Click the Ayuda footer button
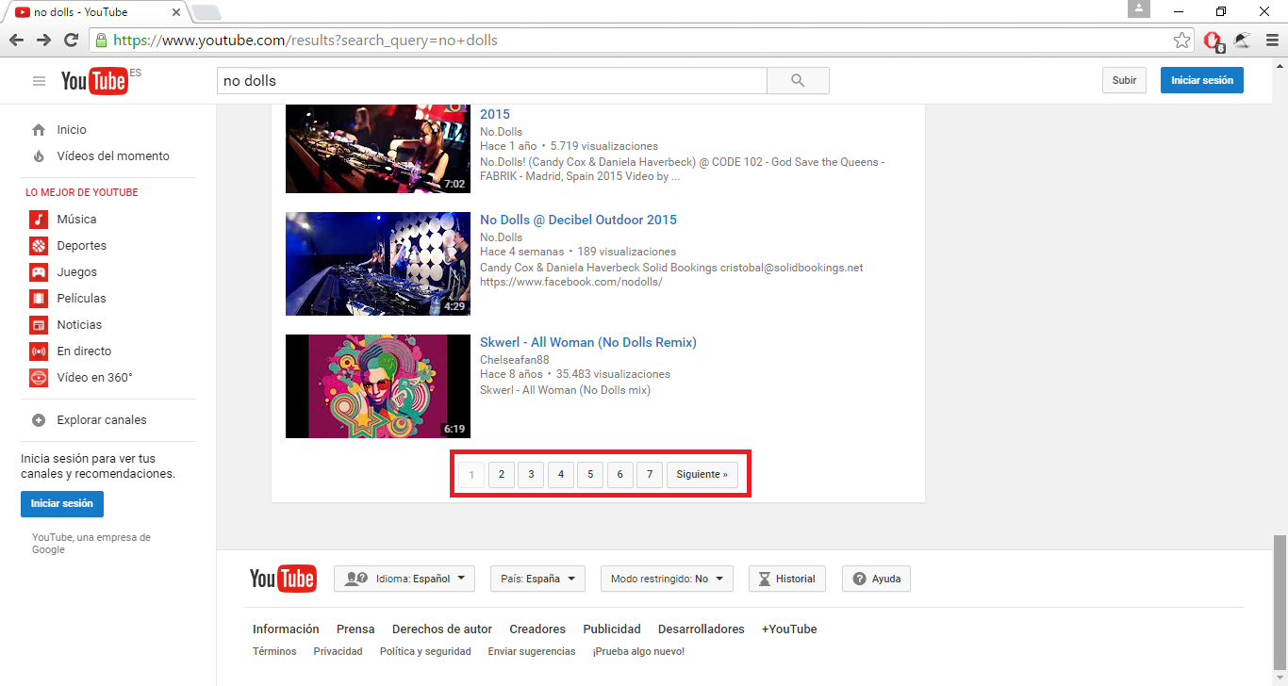This screenshot has width=1288, height=686. tap(877, 579)
